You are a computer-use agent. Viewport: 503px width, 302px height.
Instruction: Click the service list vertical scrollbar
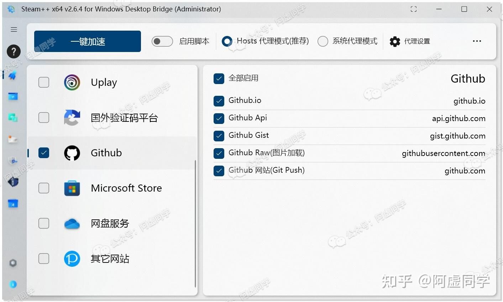[x=195, y=224]
